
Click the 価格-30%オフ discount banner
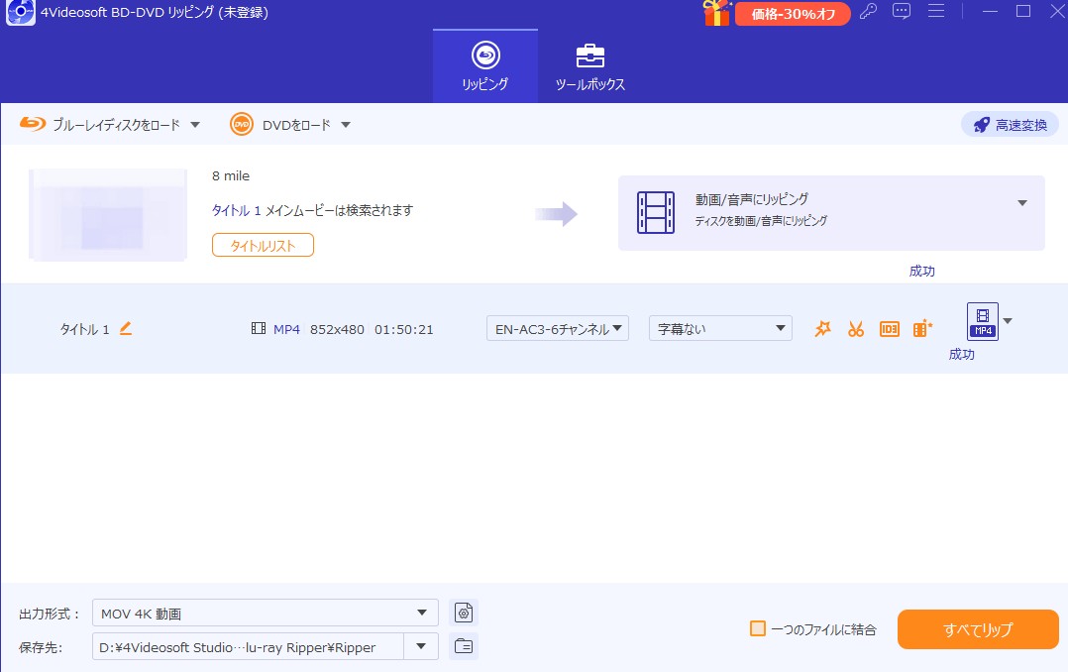point(793,14)
